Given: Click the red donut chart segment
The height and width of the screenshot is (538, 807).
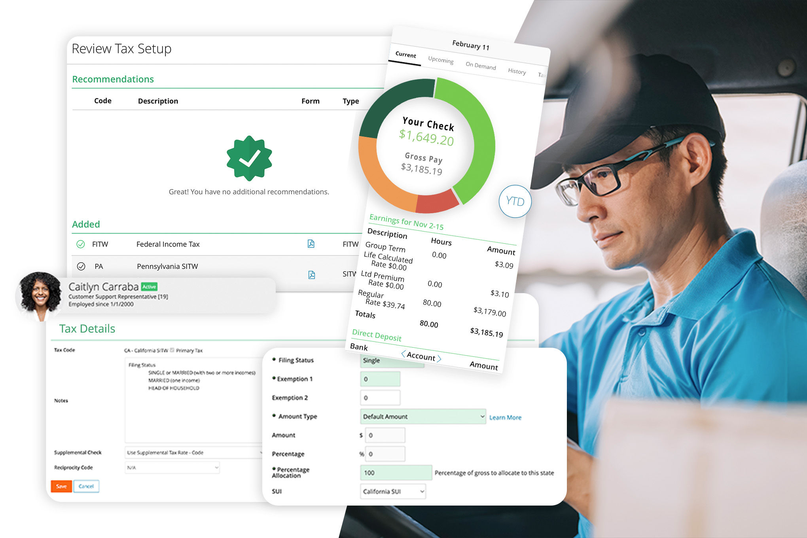Looking at the screenshot, I should (437, 203).
